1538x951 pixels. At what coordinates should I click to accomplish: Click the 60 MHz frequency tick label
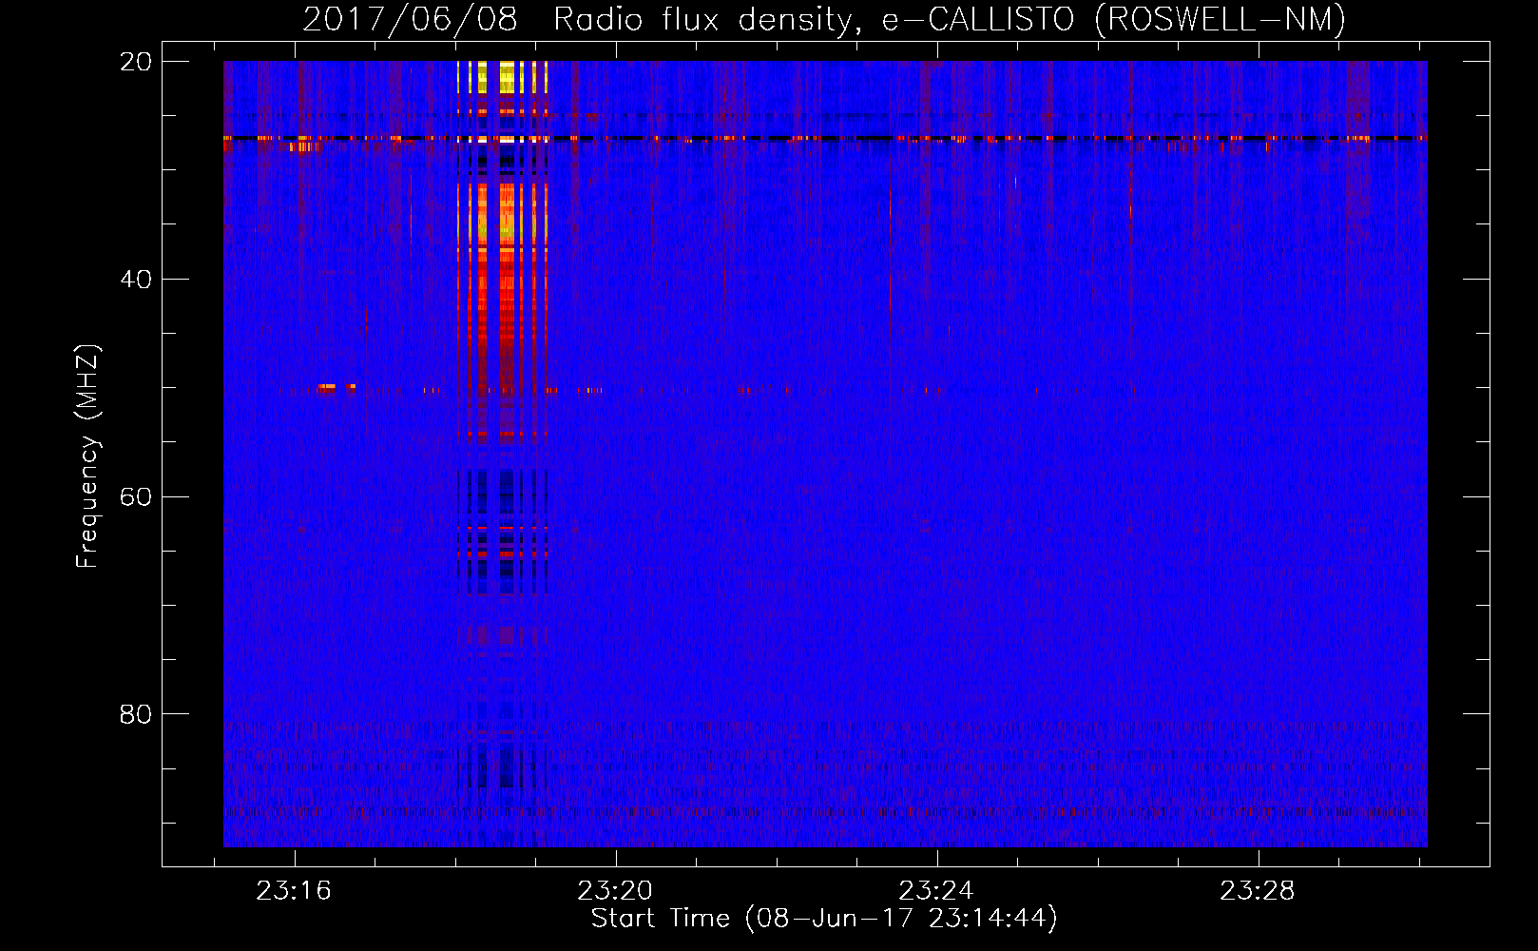(136, 497)
